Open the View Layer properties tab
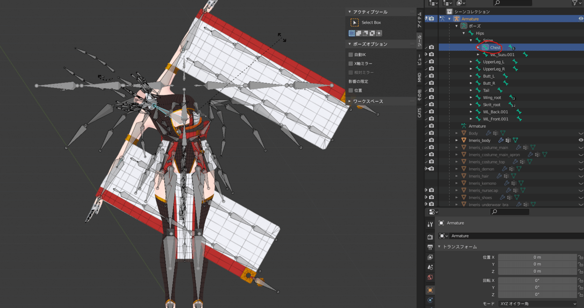The image size is (584, 308). click(430, 257)
